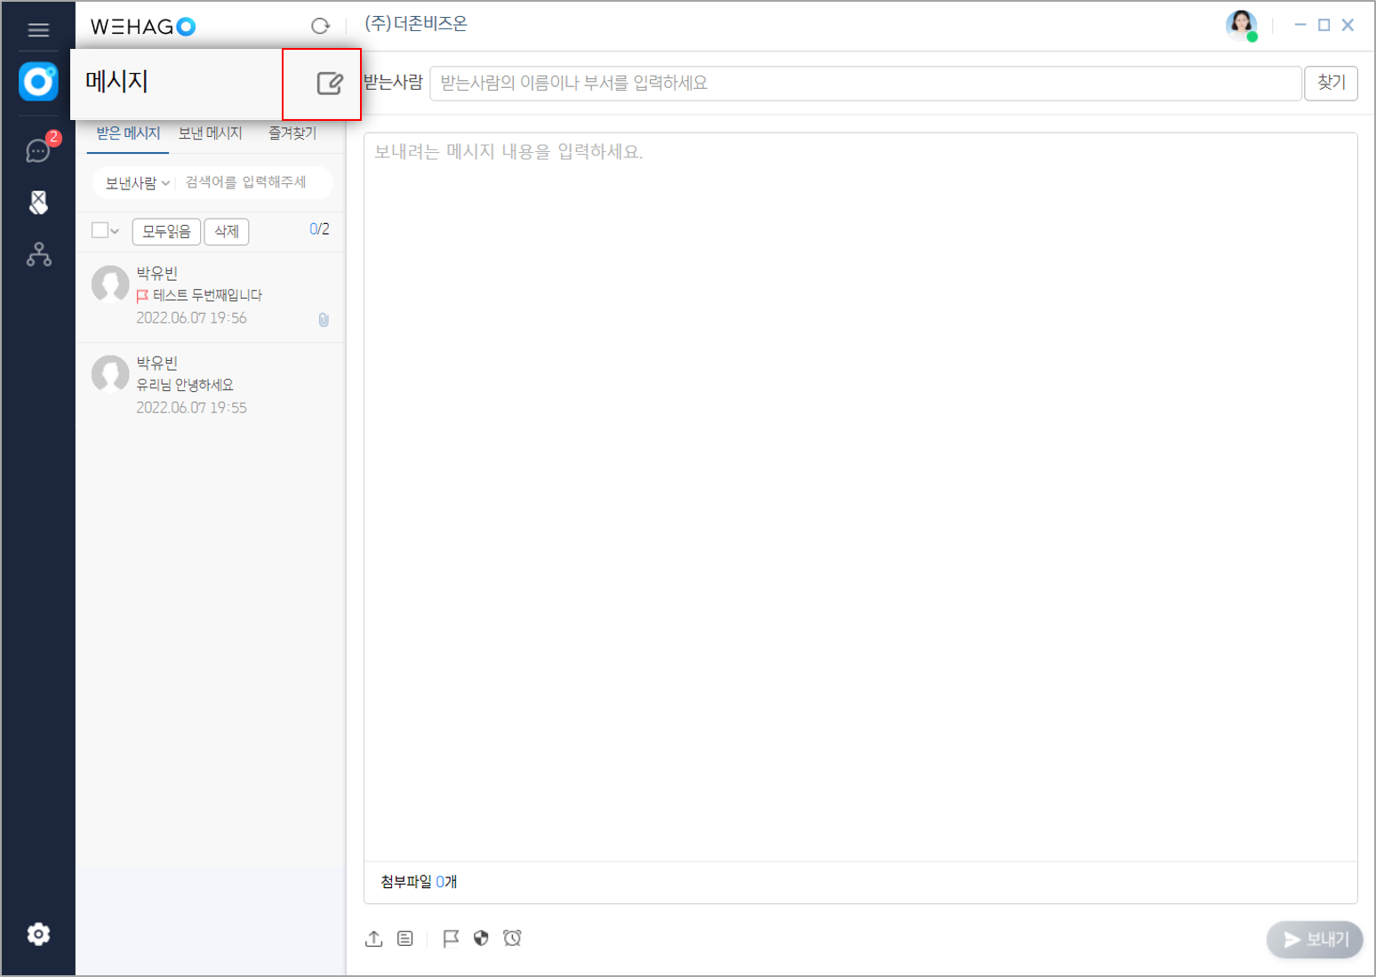Open a new message compose window
Viewport: 1376px width, 977px height.
(x=330, y=83)
